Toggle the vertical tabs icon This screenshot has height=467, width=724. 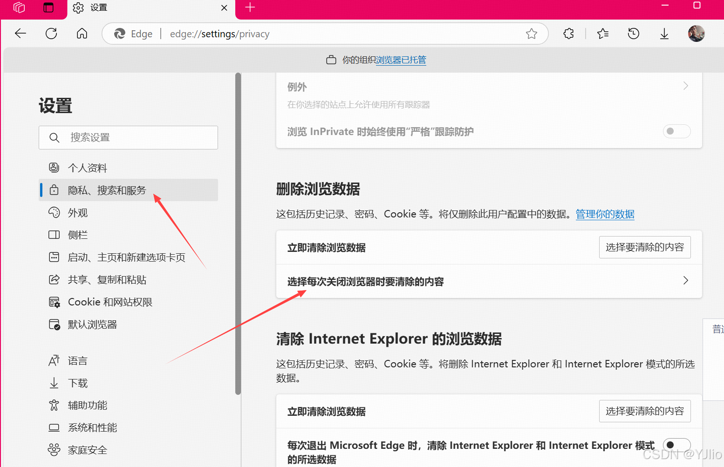pos(48,7)
